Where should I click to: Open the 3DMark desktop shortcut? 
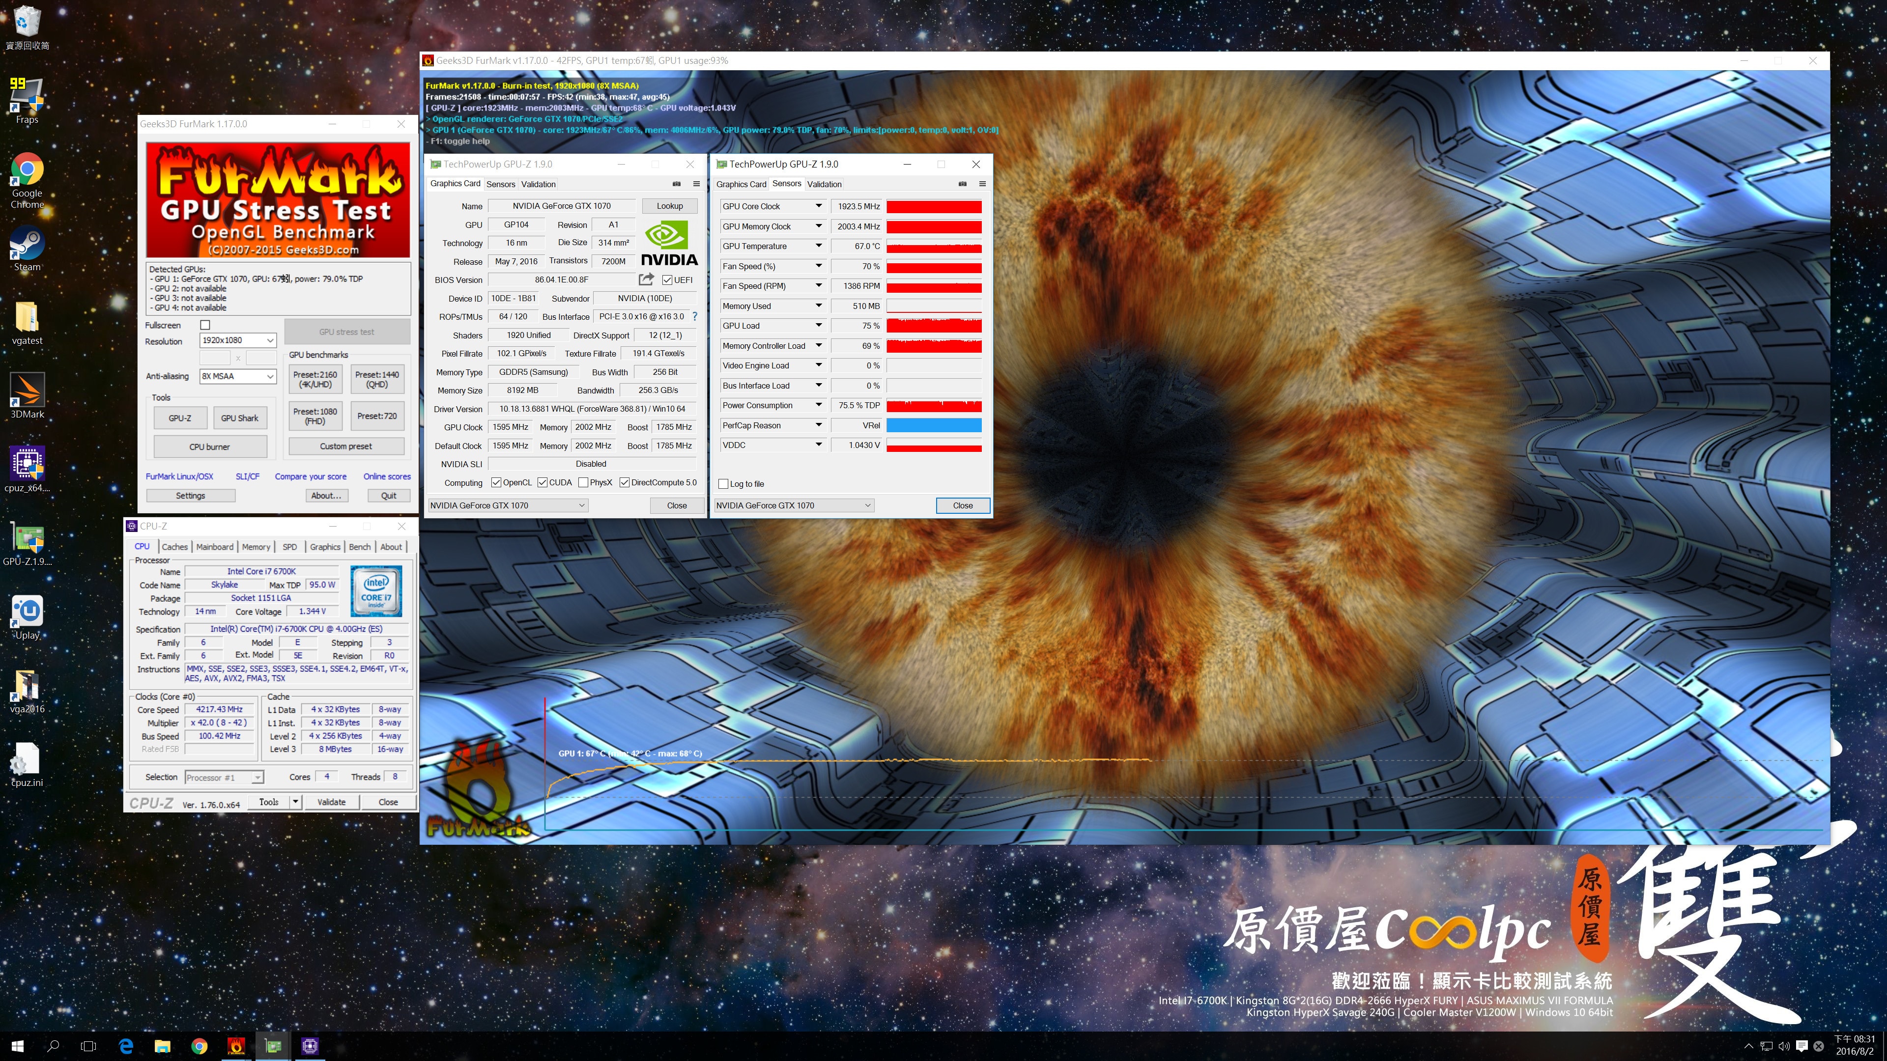coord(27,395)
